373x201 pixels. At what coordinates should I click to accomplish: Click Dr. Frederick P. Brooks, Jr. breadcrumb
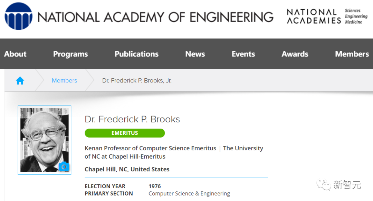(x=137, y=81)
